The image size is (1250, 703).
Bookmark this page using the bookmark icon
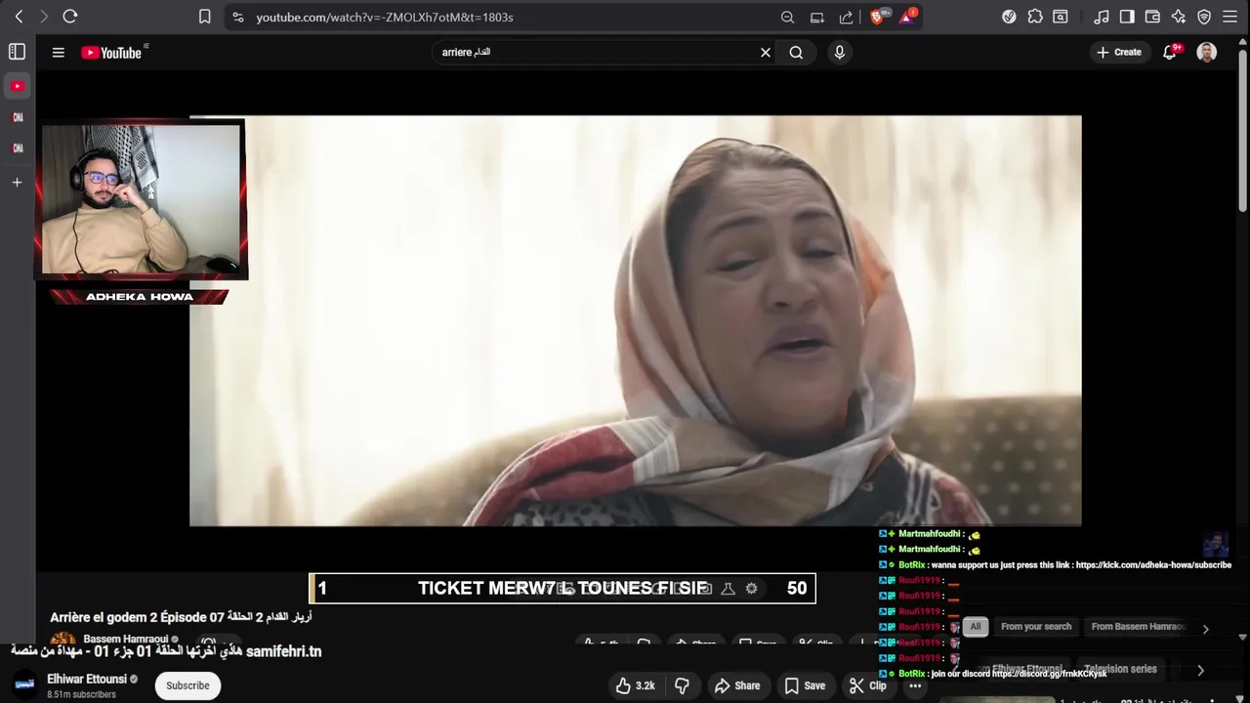pos(205,17)
